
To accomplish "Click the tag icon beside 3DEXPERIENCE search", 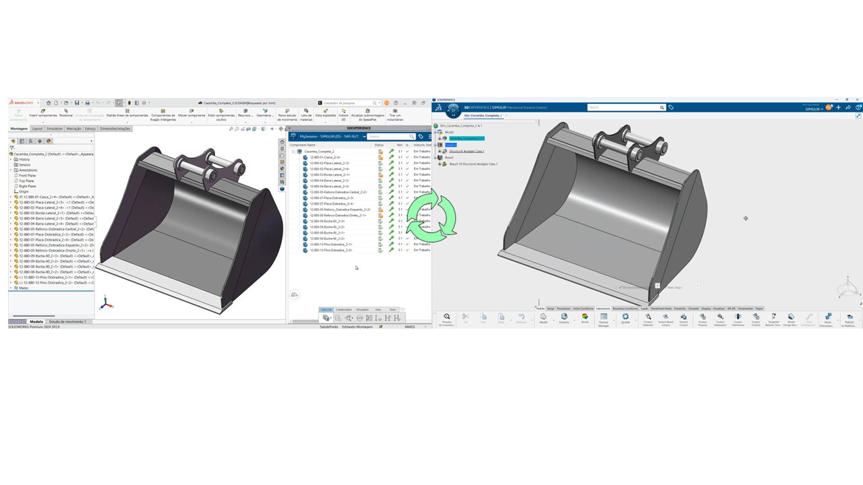I will (671, 107).
